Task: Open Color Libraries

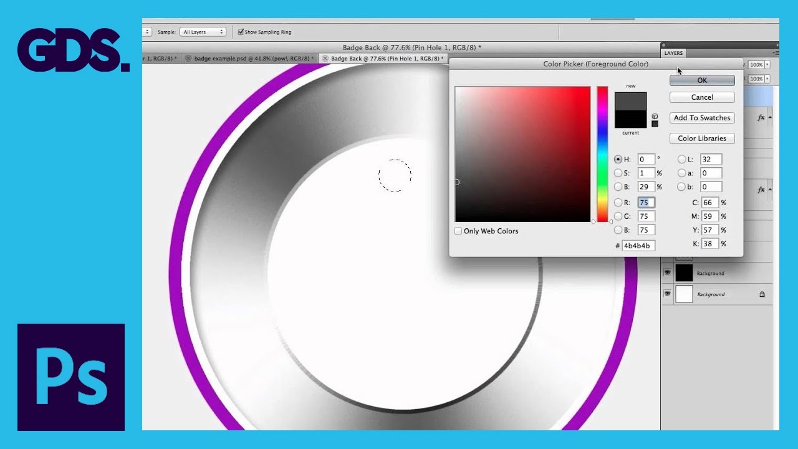Action: pyautogui.click(x=702, y=138)
